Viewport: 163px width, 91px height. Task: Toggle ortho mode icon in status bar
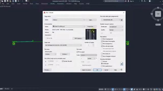pos(113,89)
